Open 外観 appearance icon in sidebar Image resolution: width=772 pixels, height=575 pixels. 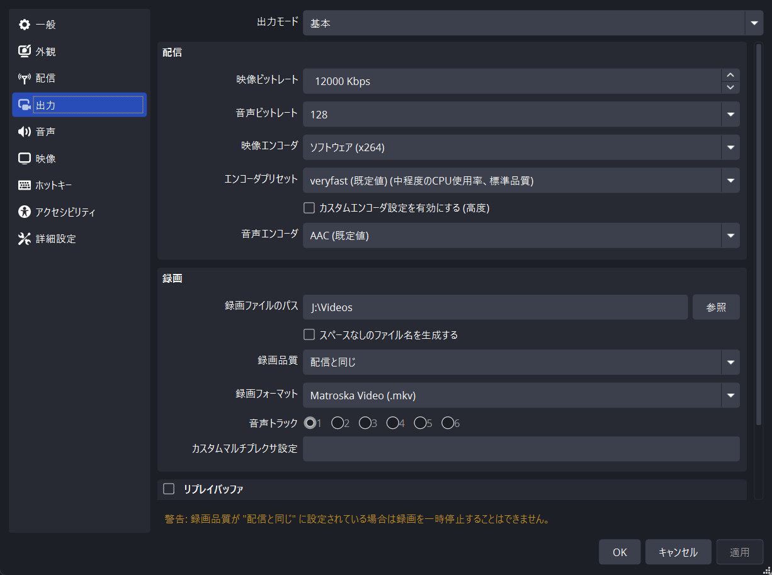click(25, 52)
